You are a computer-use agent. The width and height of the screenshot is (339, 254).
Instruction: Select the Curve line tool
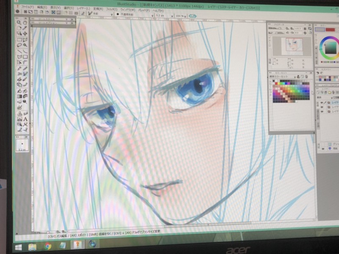click(25, 51)
